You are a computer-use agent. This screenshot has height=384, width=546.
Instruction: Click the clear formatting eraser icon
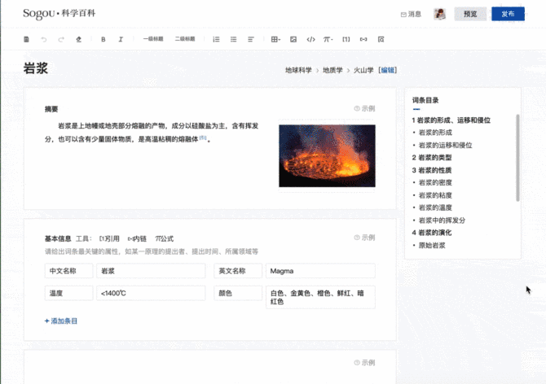pyautogui.click(x=78, y=39)
